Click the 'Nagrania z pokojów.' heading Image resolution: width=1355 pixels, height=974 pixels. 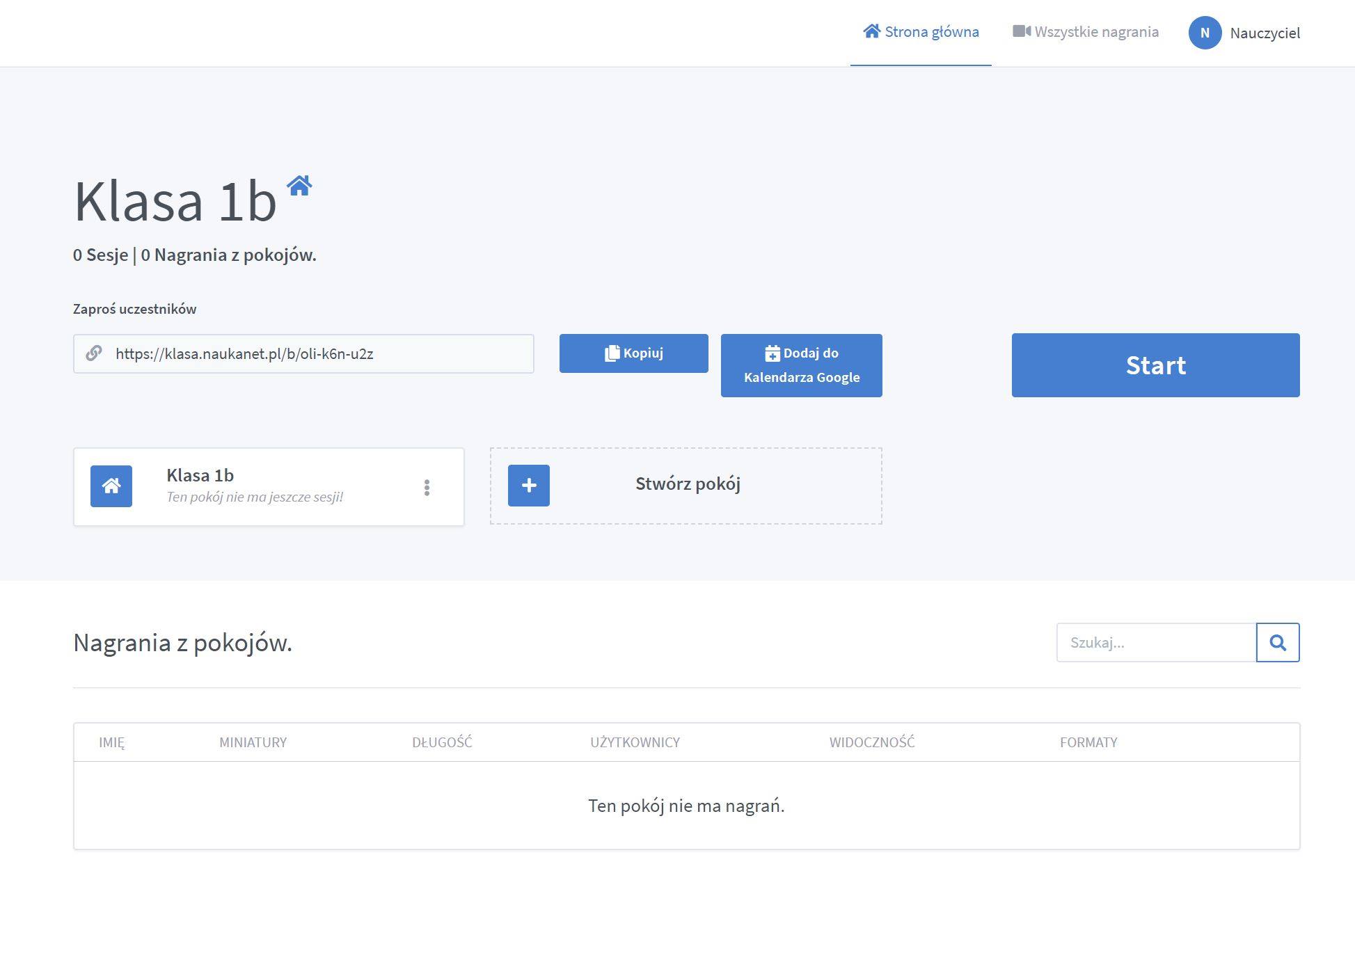pos(182,643)
